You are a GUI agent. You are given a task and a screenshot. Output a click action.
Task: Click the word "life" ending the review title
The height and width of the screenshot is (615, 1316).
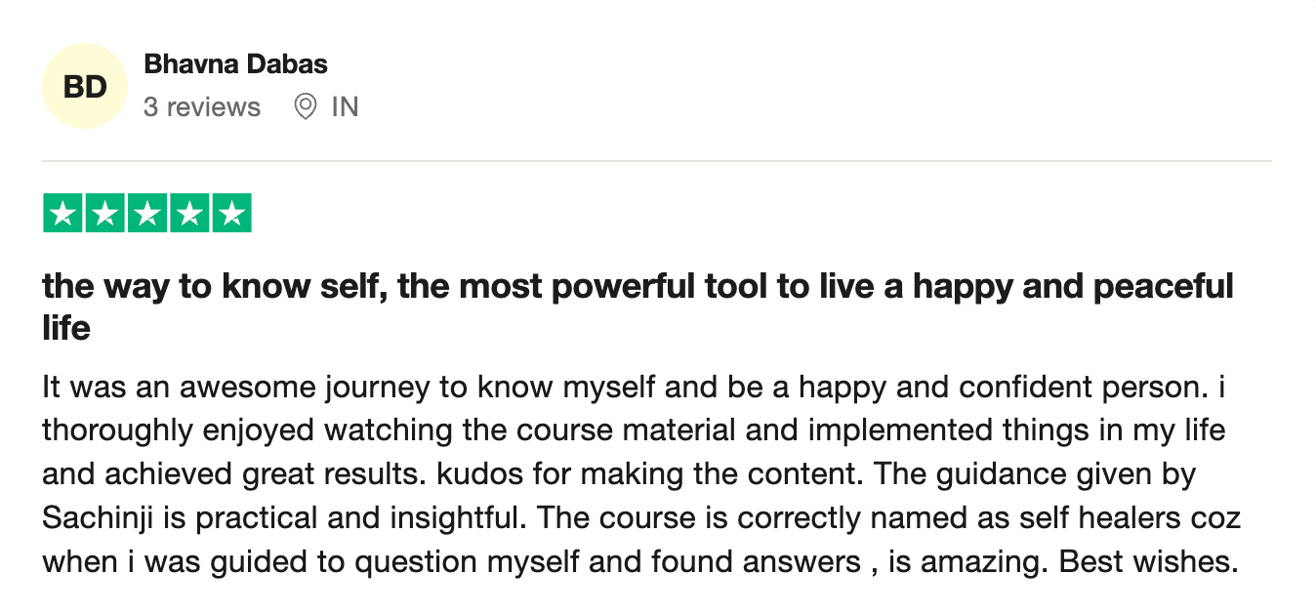click(66, 328)
